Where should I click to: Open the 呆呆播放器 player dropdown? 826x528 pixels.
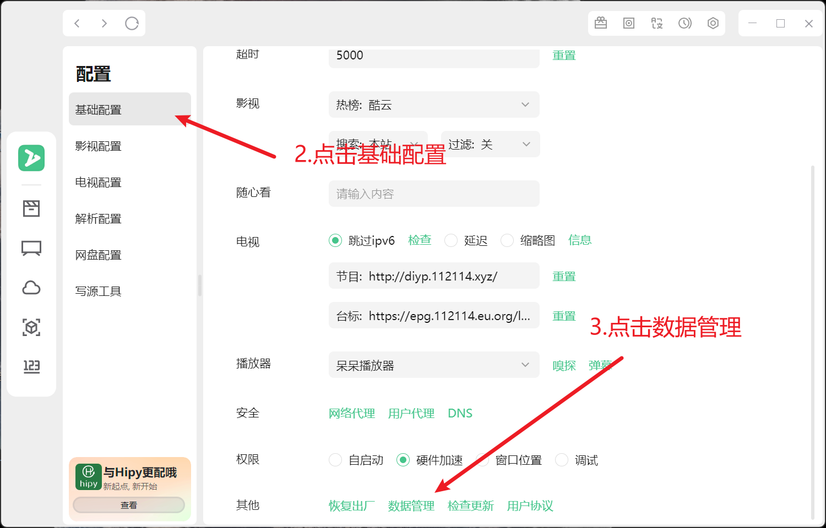[x=434, y=365]
